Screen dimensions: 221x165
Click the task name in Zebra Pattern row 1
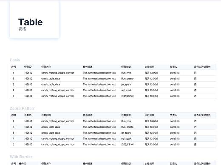57,121
